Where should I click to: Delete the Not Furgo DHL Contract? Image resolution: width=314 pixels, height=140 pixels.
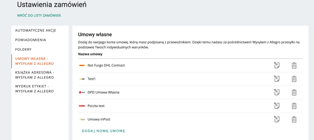pos(294,65)
